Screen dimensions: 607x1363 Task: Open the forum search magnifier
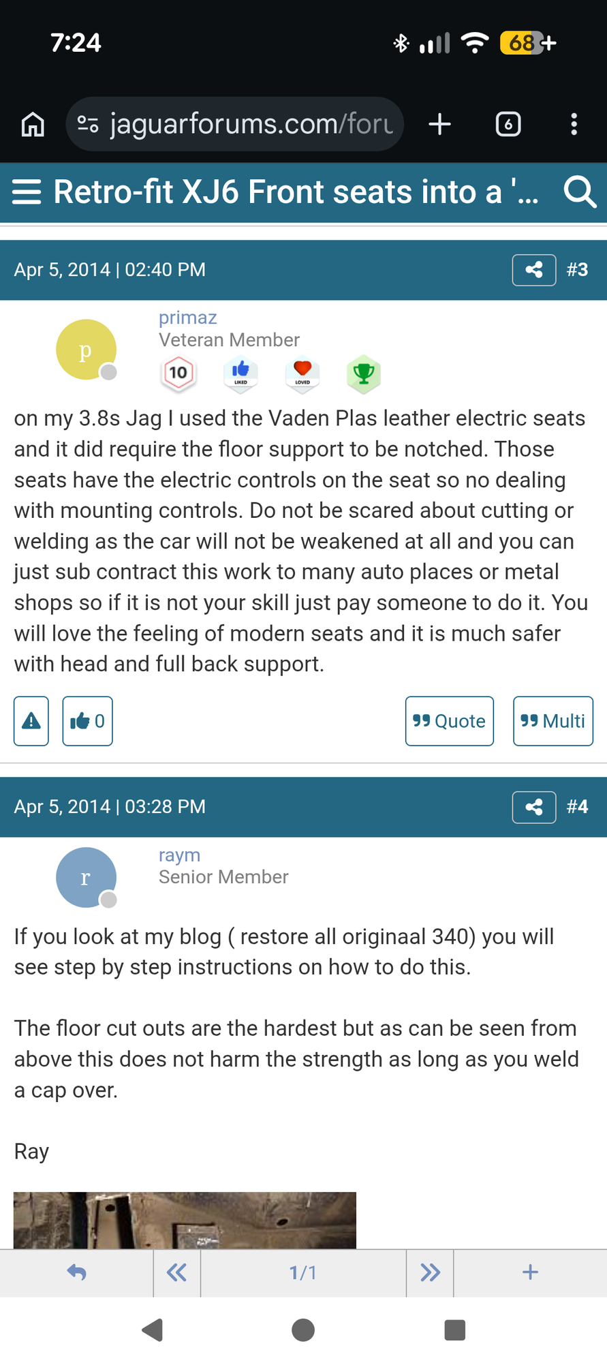(x=580, y=192)
